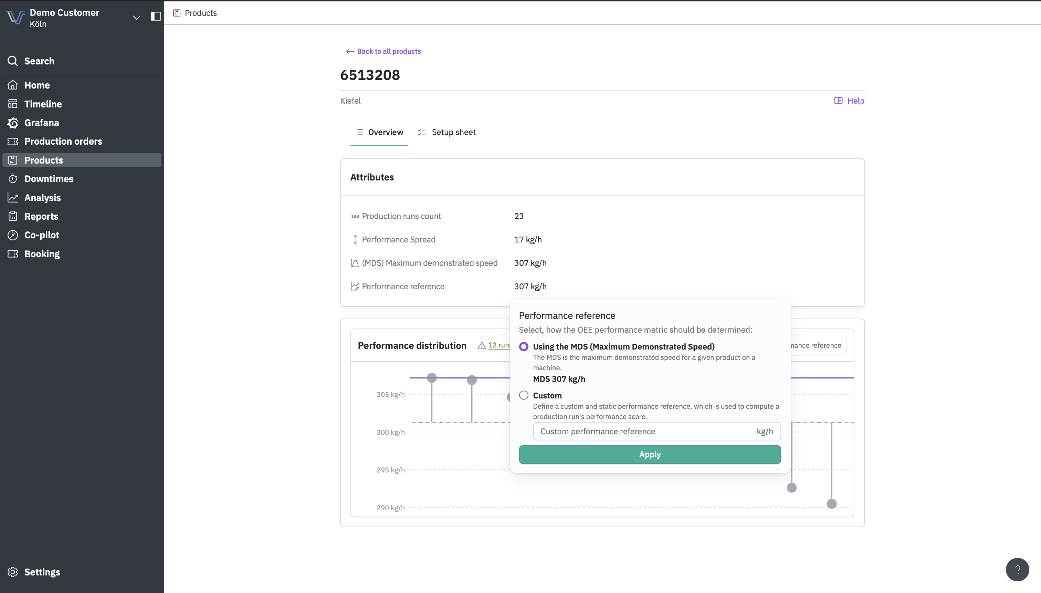Viewport: 1041px width, 593px height.
Task: Select Using the MDS radio option
Action: pos(524,346)
